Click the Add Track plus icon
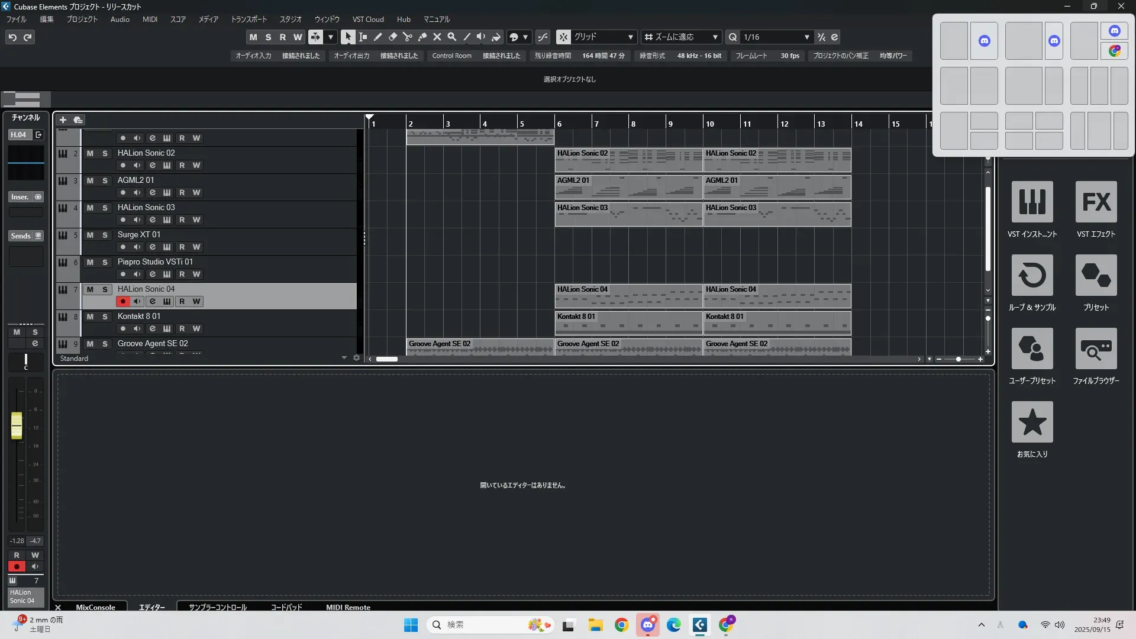 pos(63,120)
